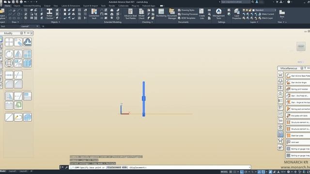Select the Line tool in Modify palette
Image resolution: width=310 pixels, height=174 pixels.
coord(9,117)
